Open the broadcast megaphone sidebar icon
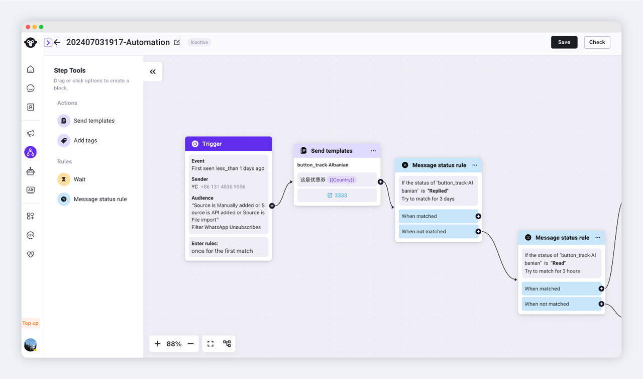 (31, 133)
